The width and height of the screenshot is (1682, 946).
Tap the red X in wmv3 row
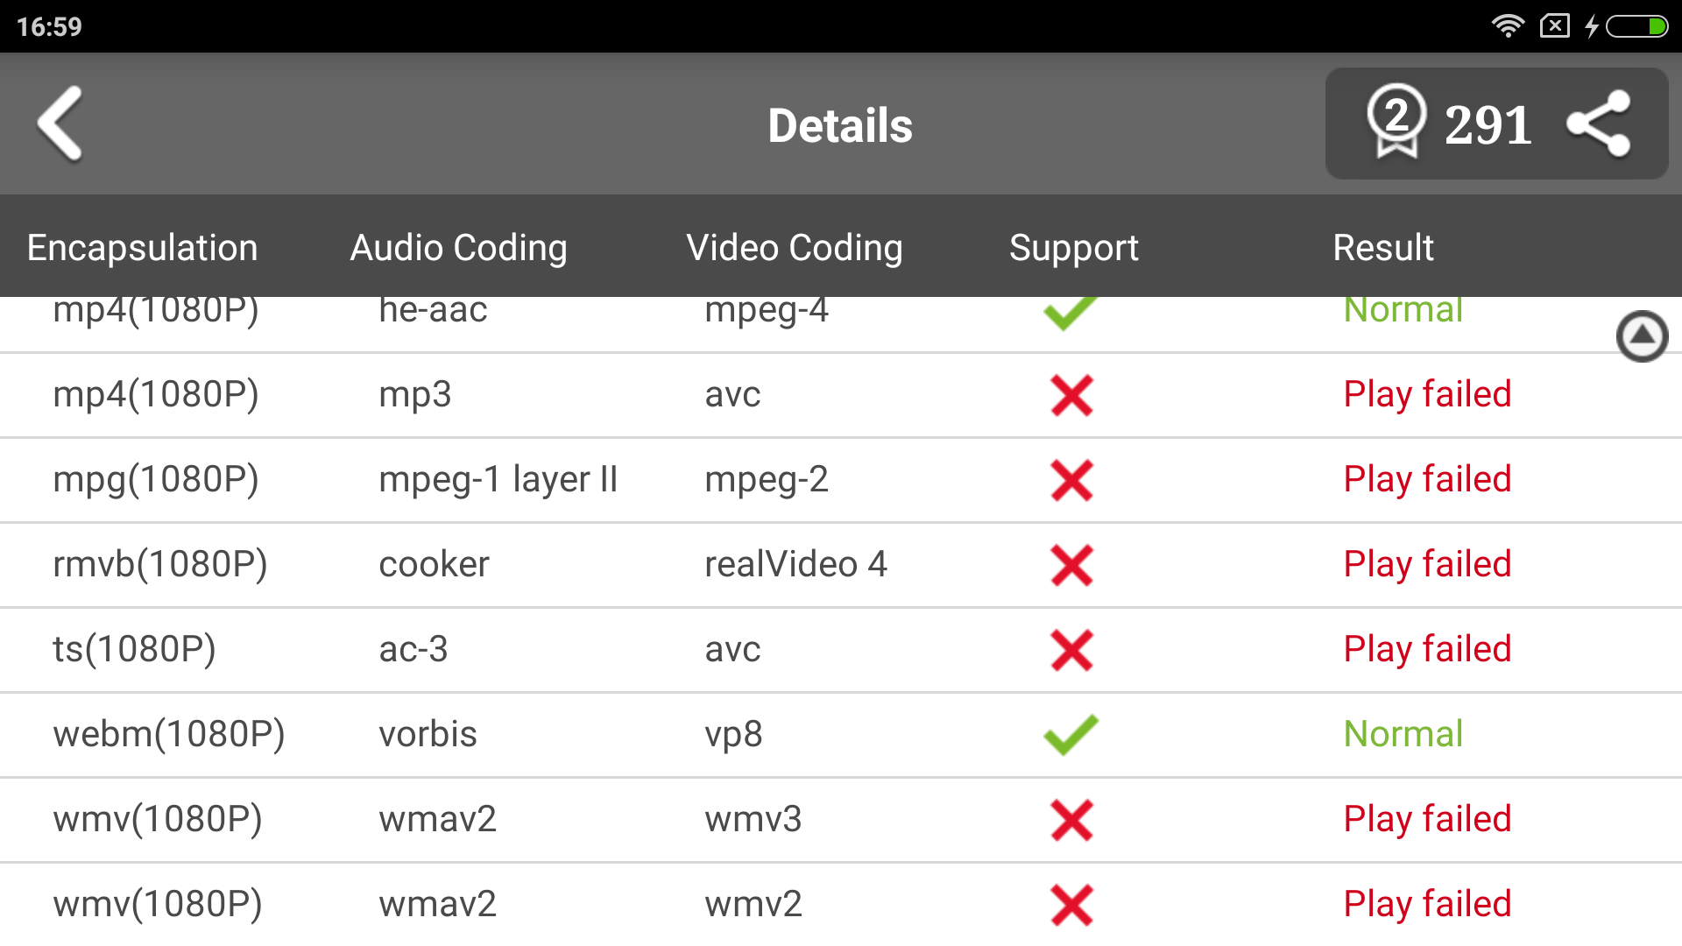coord(1071,820)
